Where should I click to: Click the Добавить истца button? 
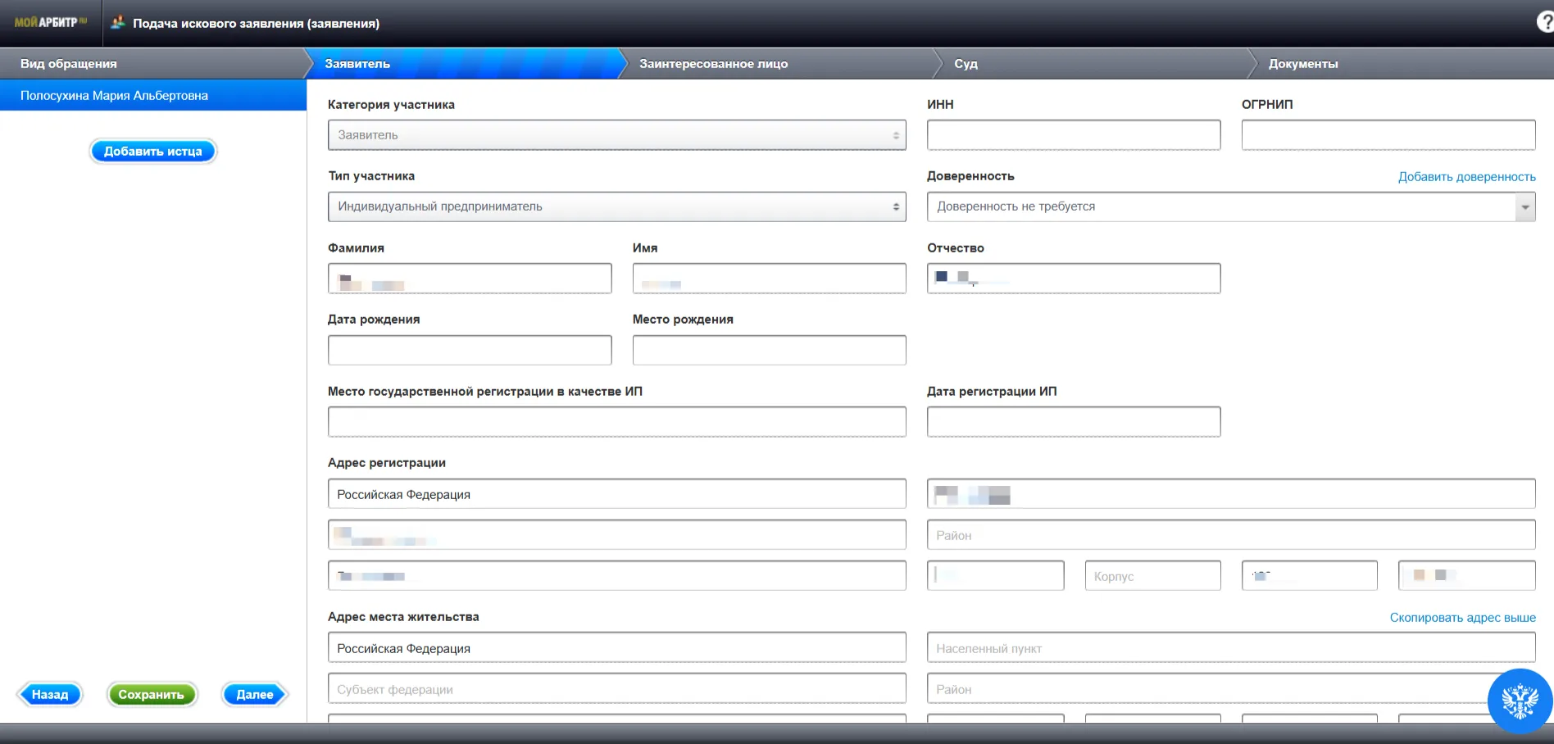coord(152,152)
